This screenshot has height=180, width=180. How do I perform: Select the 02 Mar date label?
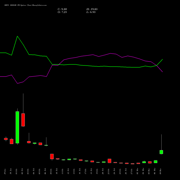click(x=138, y=171)
